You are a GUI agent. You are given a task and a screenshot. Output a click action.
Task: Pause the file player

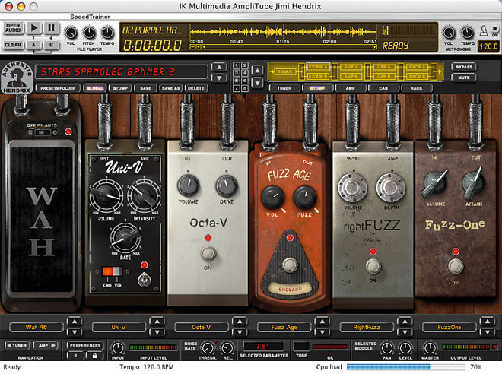[51, 28]
